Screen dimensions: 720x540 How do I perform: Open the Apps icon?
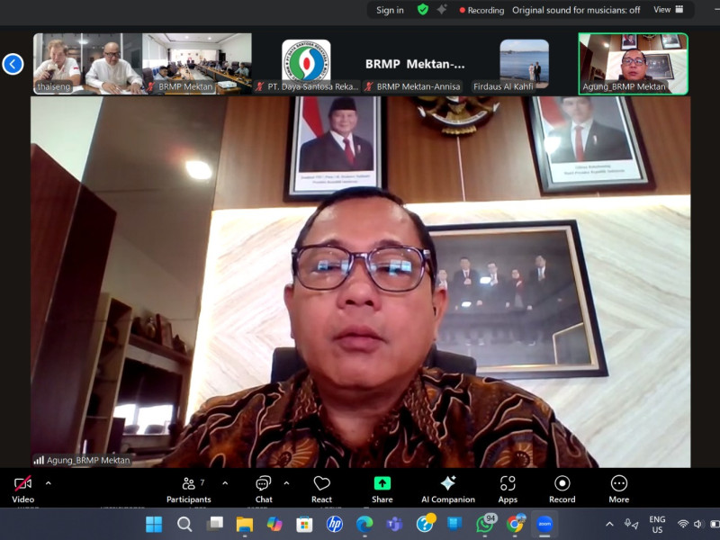pos(508,485)
